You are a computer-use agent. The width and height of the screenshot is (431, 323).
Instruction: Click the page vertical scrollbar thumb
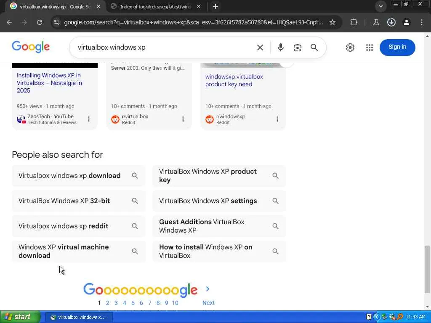(x=427, y=269)
